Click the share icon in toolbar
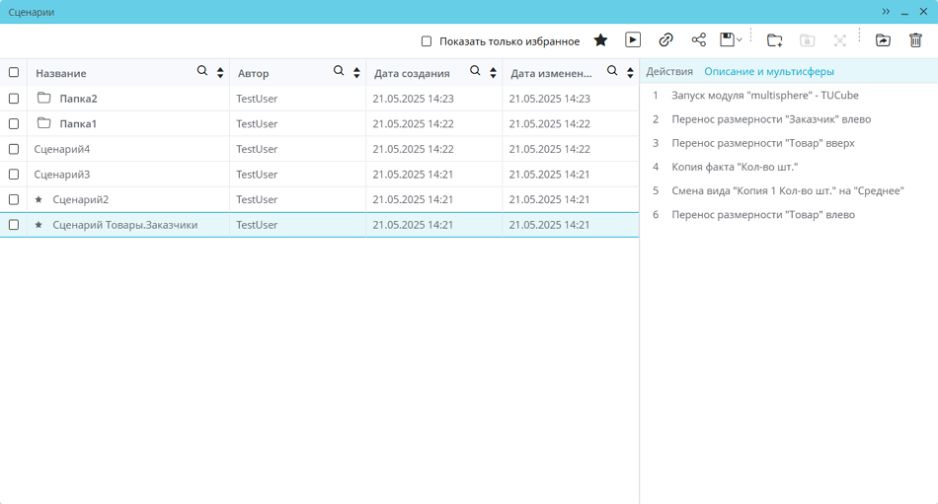The height and width of the screenshot is (504, 938). (x=698, y=40)
